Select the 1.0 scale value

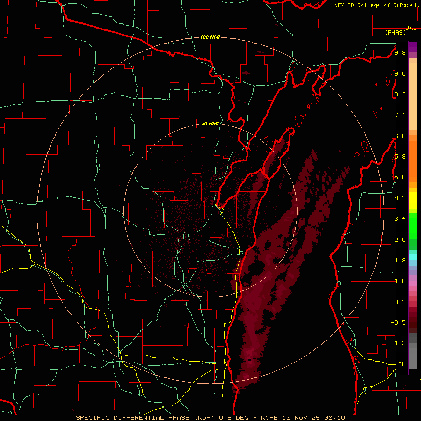coord(400,281)
